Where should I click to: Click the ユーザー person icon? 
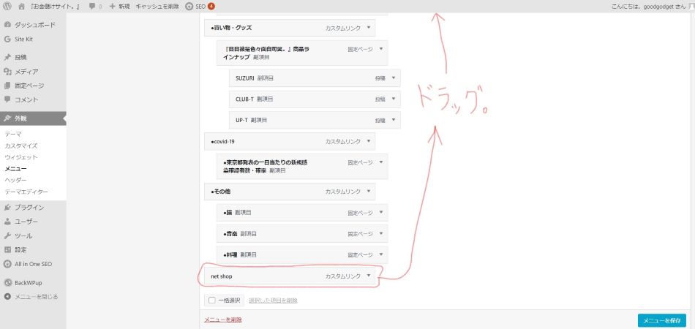coord(7,222)
